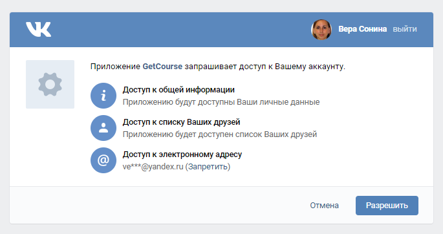Click the gear application placeholder image
Image resolution: width=443 pixels, height=234 pixels.
pos(50,84)
